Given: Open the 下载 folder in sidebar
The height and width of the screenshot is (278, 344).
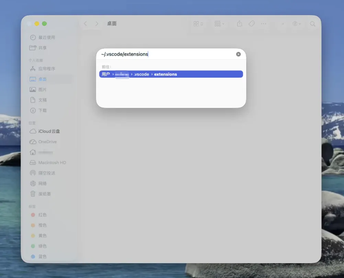Looking at the screenshot, I should pos(42,111).
